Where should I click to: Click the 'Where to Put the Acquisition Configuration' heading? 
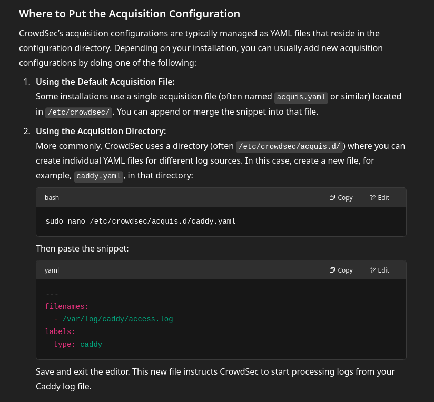click(130, 14)
